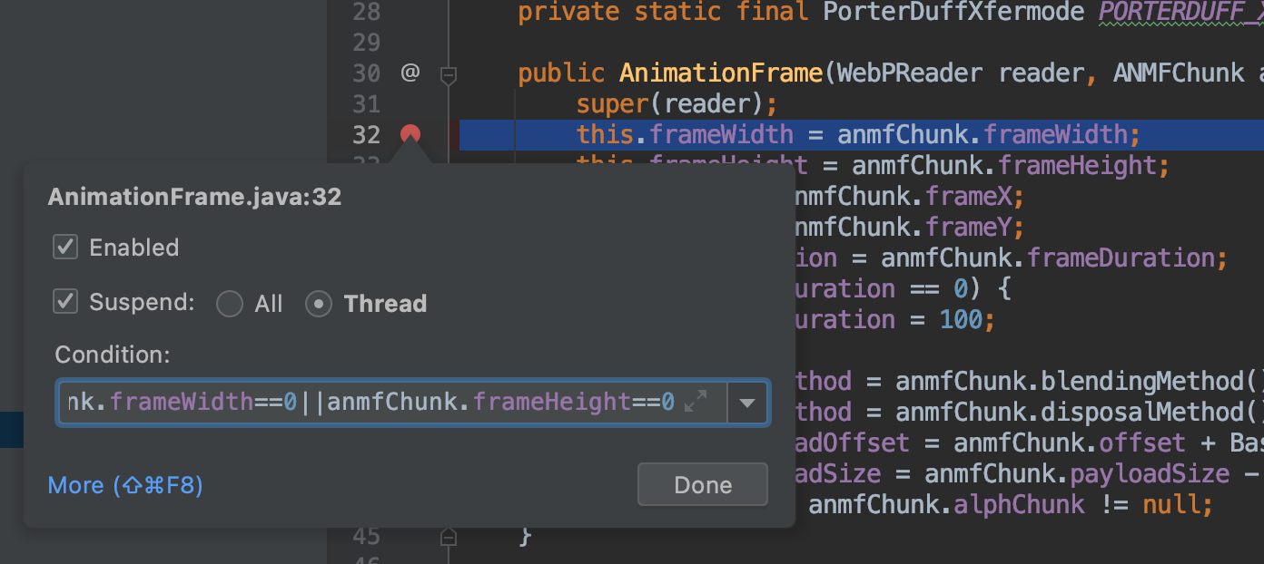Open the condition history dropdown arrow
Viewport: 1264px width, 564px height.
(x=747, y=402)
